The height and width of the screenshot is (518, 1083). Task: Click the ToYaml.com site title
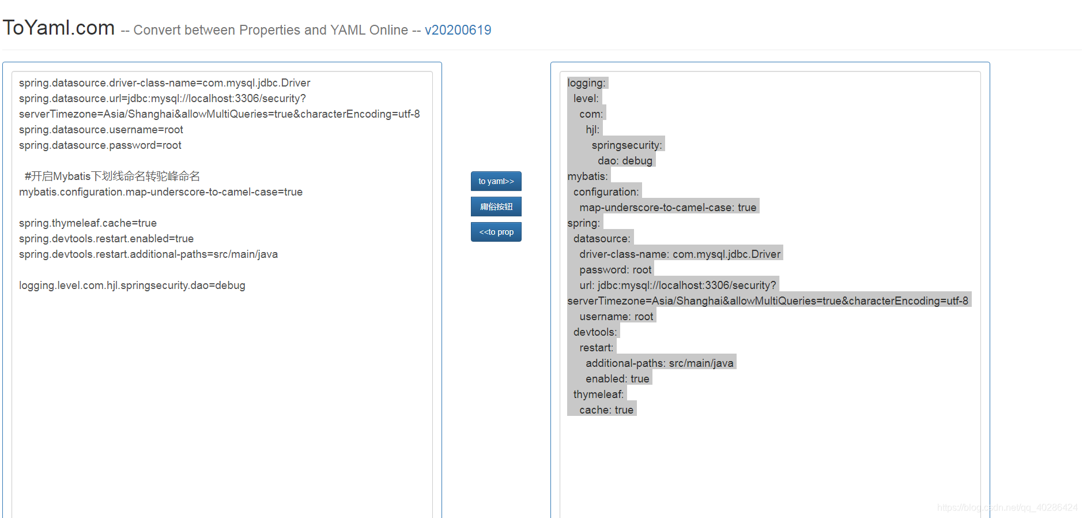click(59, 28)
